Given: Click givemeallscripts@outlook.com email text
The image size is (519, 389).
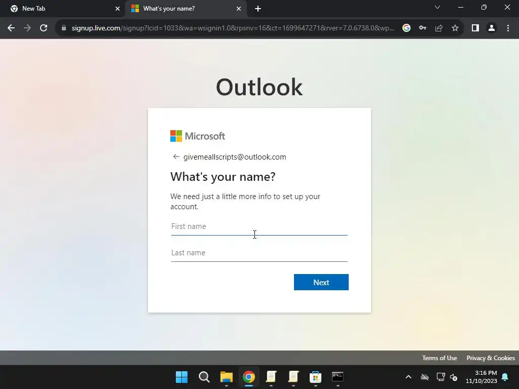Looking at the screenshot, I should tap(235, 157).
